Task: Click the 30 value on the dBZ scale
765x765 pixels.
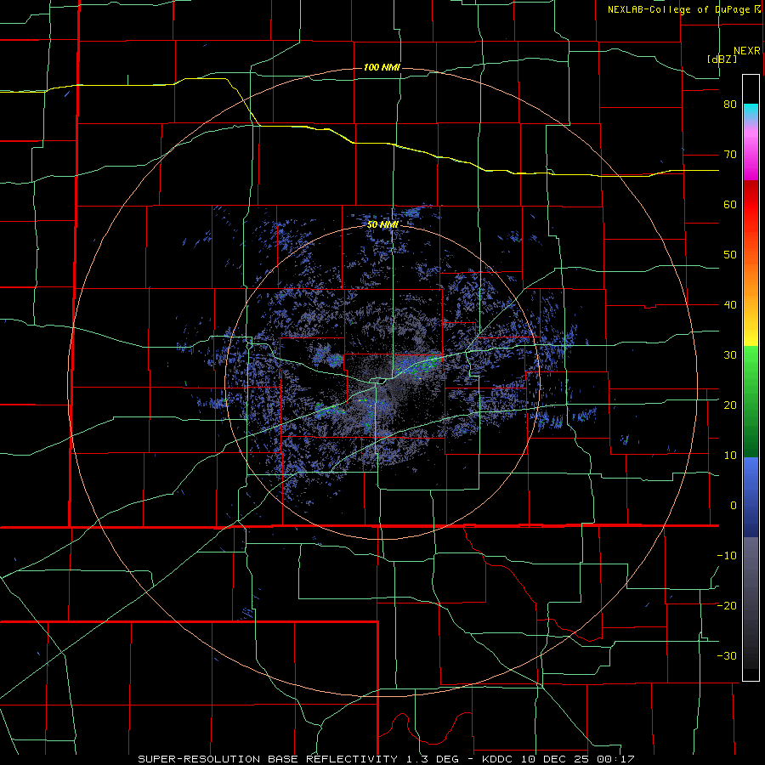Action: (730, 355)
